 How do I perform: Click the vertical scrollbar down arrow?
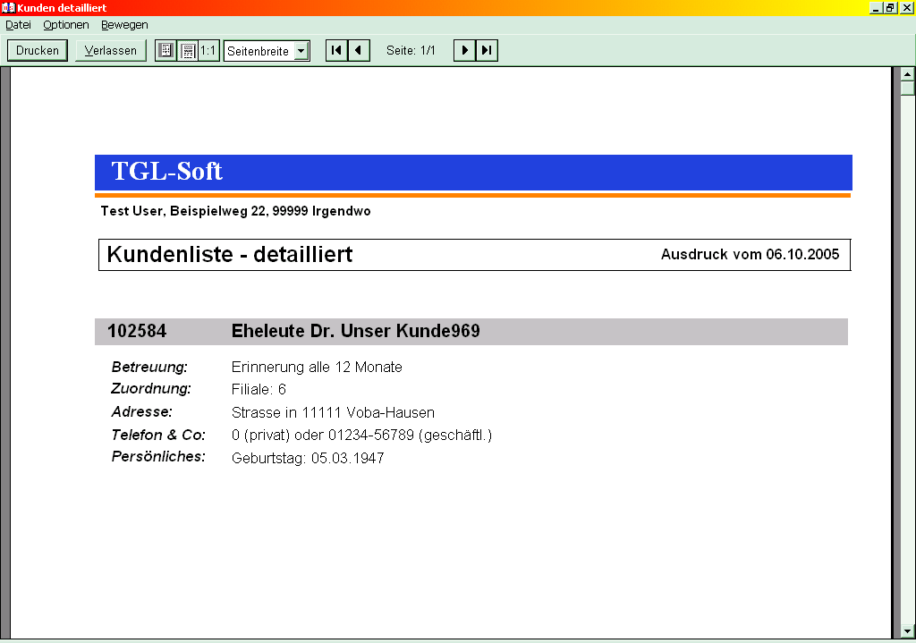point(907,631)
